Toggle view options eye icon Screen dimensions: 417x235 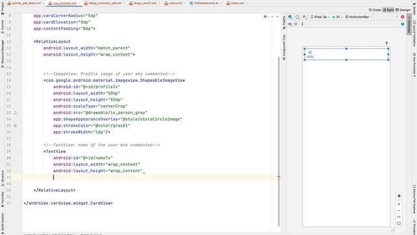[290, 24]
